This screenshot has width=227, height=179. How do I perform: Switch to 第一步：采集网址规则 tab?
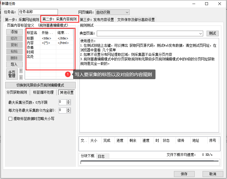point(22,20)
